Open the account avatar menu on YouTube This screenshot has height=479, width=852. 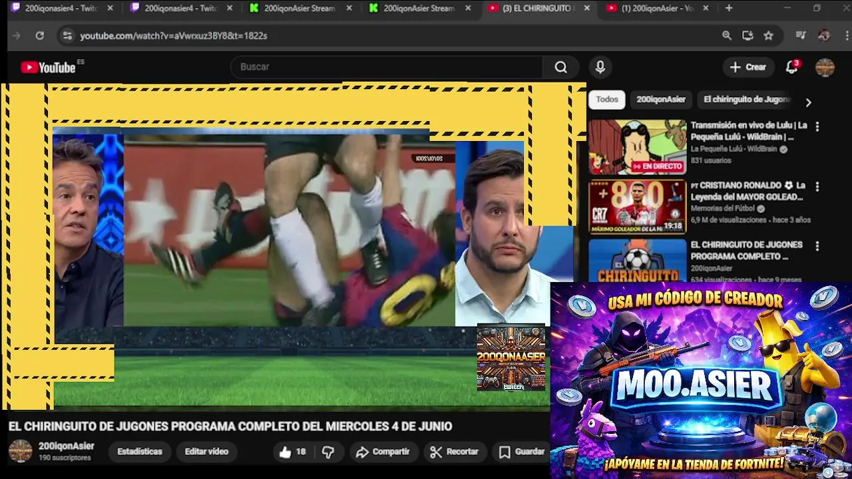click(x=825, y=67)
